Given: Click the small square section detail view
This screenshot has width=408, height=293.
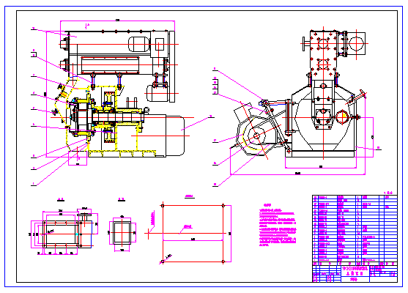Looking at the screenshot, I should click(122, 232).
